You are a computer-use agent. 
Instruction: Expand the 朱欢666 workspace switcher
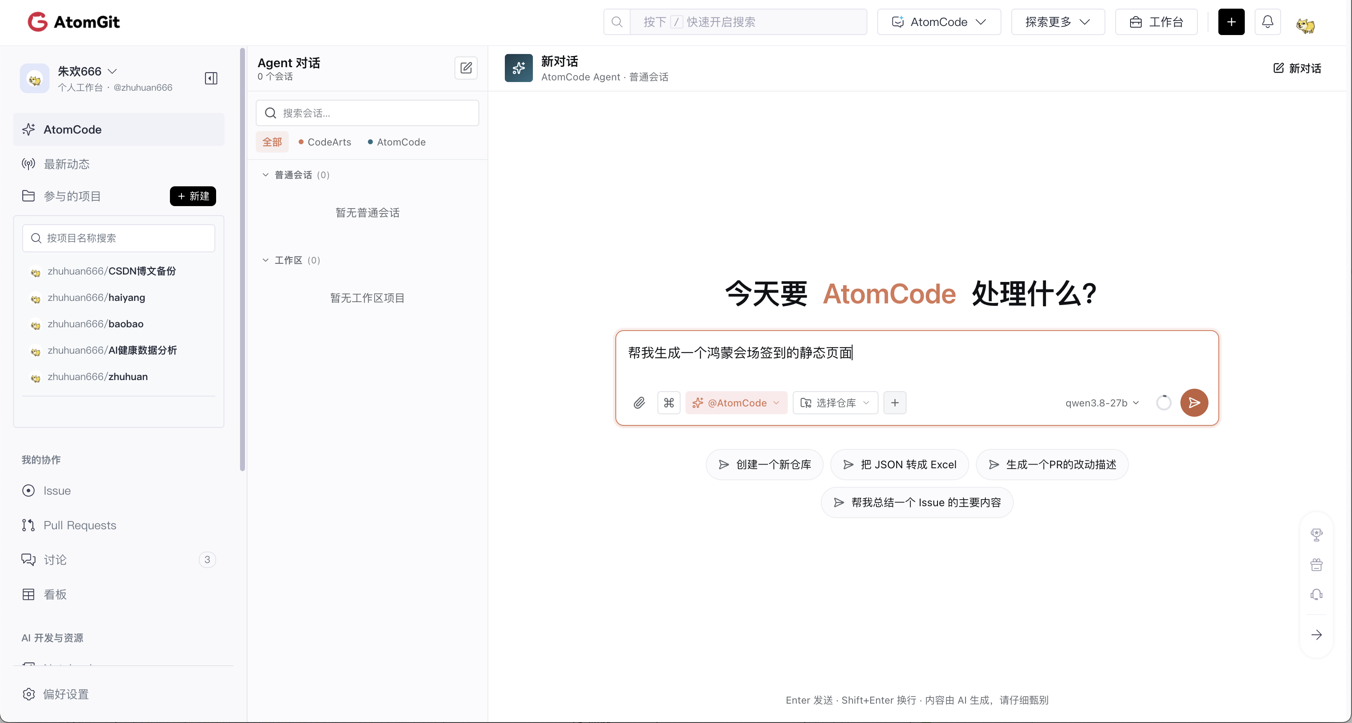87,71
